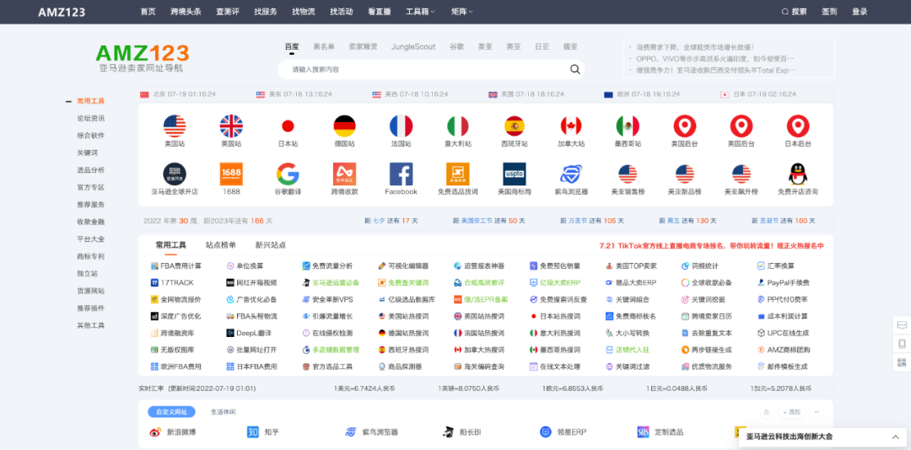This screenshot has height=450, width=911.
Task: Go to 看直播 in top navigation
Action: 379,12
